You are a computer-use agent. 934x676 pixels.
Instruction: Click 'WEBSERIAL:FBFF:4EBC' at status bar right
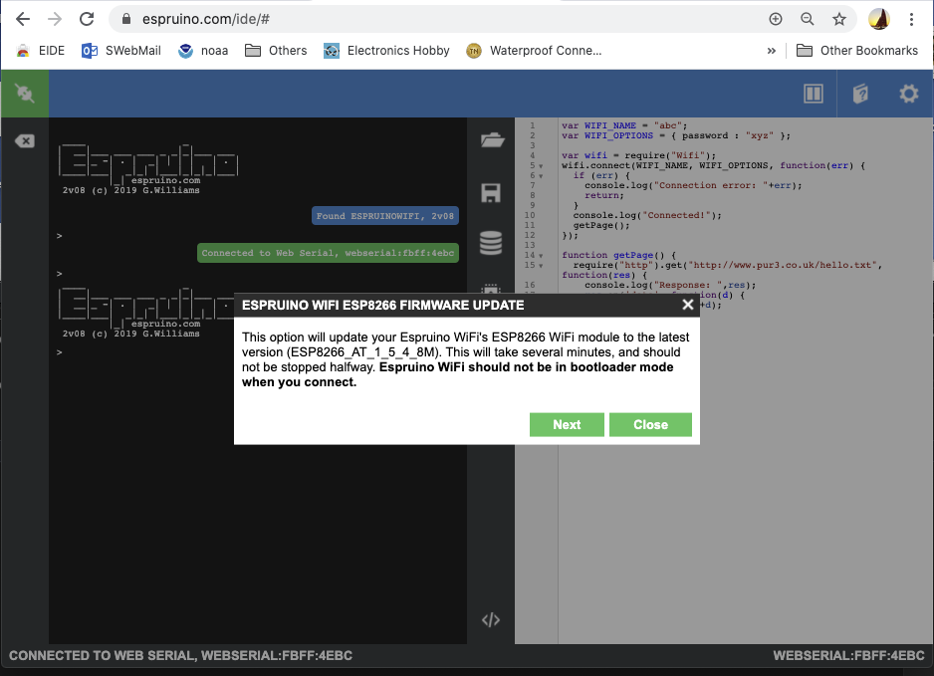click(x=848, y=655)
